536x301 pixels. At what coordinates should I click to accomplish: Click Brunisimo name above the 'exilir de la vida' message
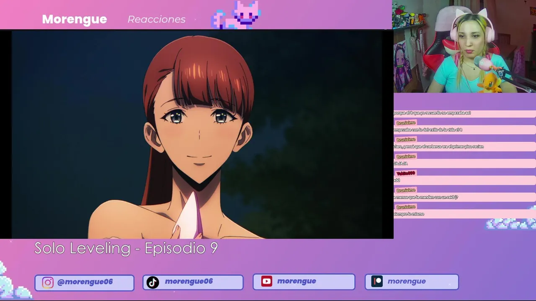(x=406, y=123)
